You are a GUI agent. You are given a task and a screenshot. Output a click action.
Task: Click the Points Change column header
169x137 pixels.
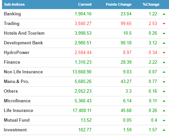click(119, 4)
